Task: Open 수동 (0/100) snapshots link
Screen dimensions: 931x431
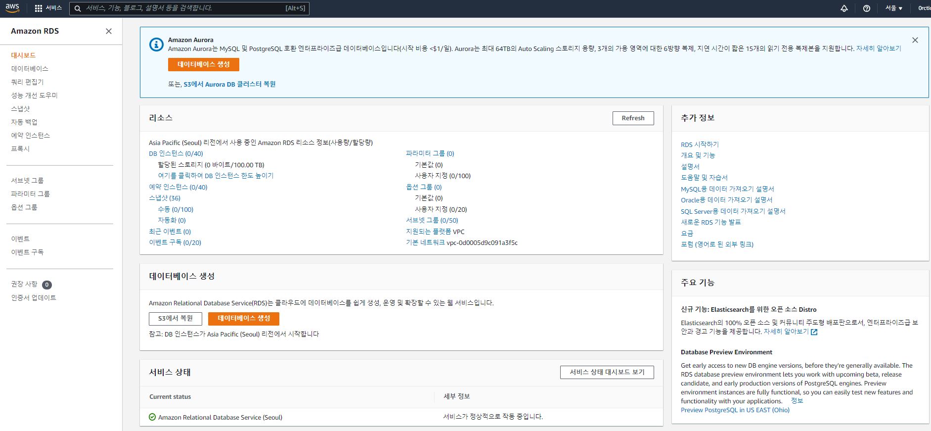Action: (176, 210)
